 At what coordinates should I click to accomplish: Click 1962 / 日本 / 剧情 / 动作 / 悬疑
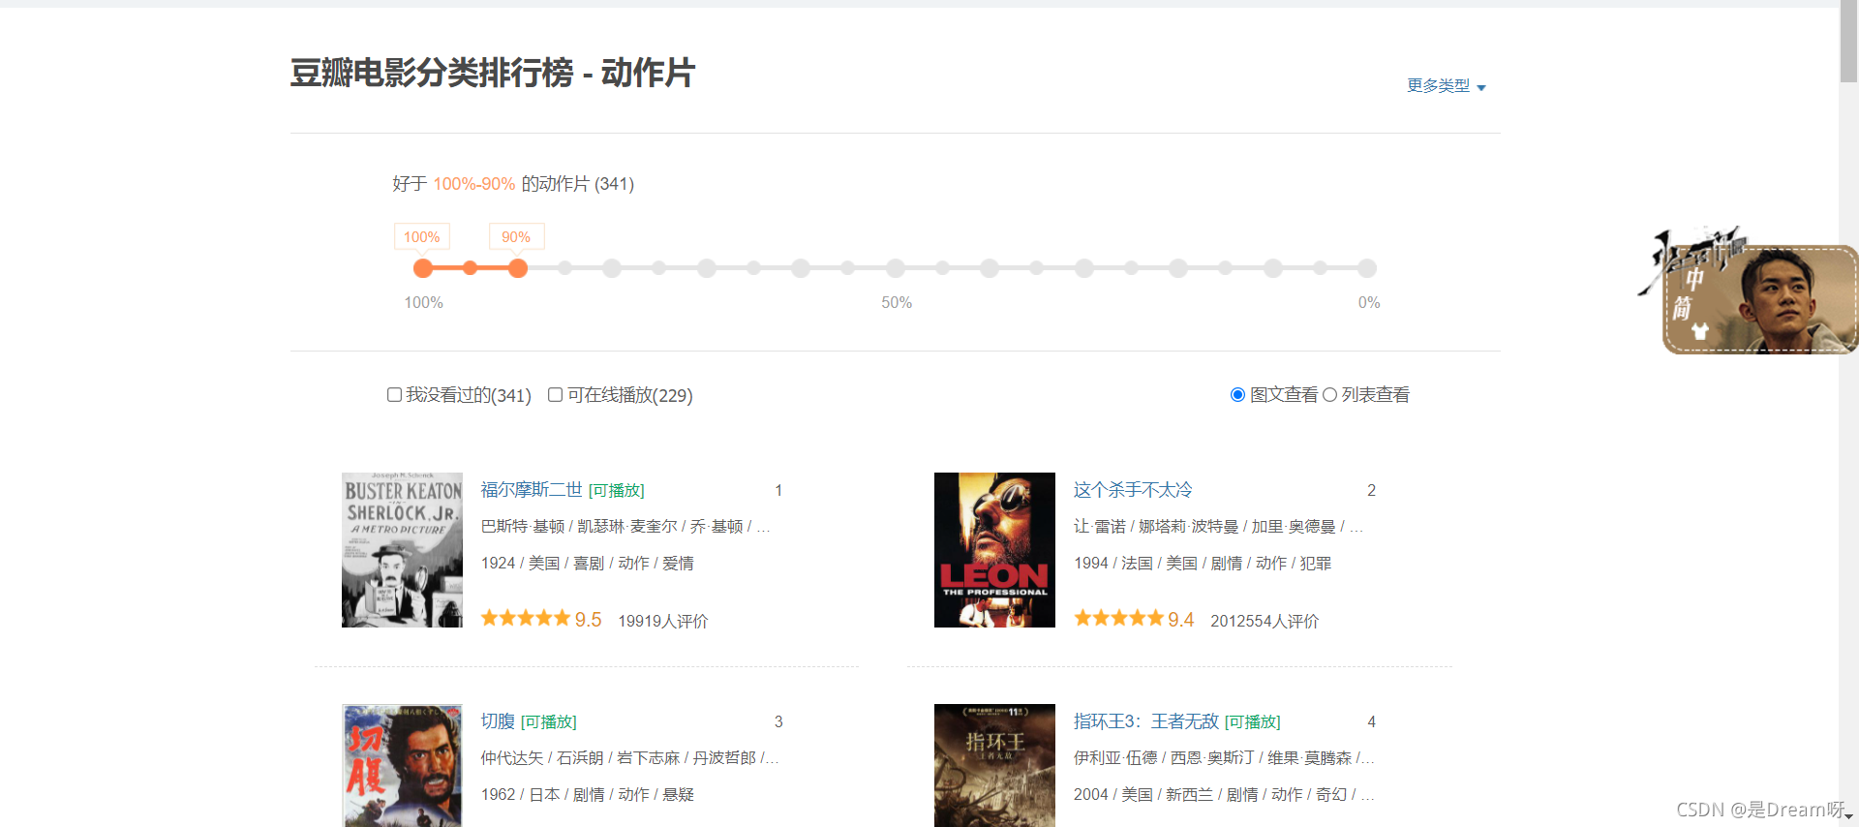click(x=588, y=795)
